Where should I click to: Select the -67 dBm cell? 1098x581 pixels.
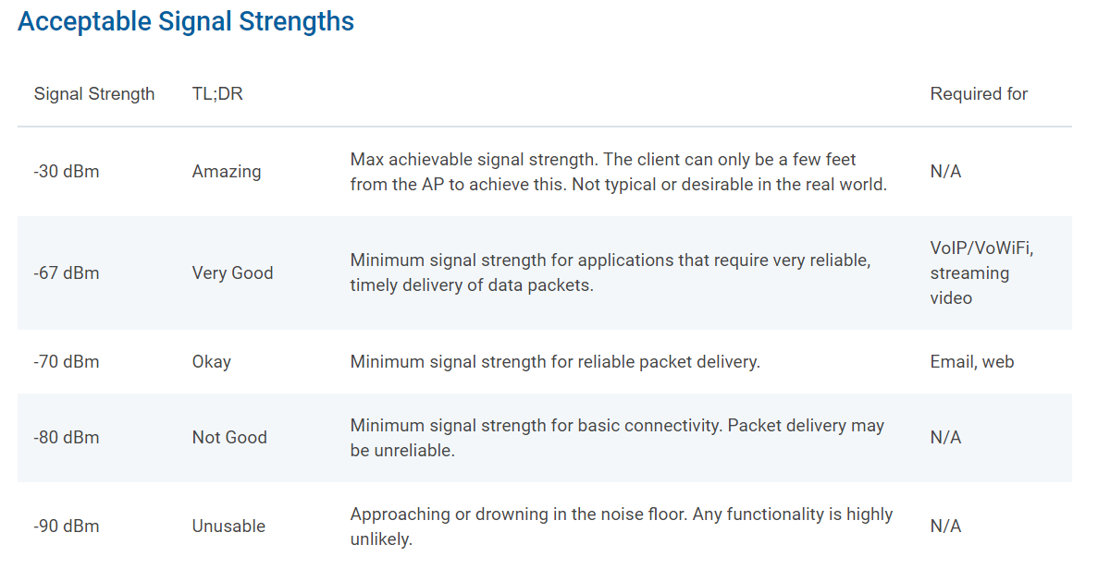[67, 272]
